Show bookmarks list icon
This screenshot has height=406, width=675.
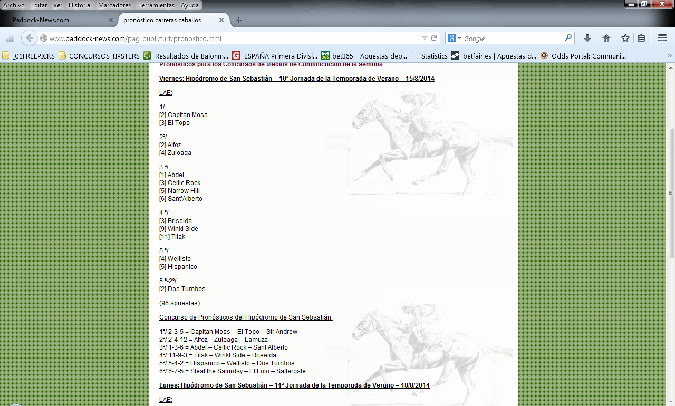[641, 38]
